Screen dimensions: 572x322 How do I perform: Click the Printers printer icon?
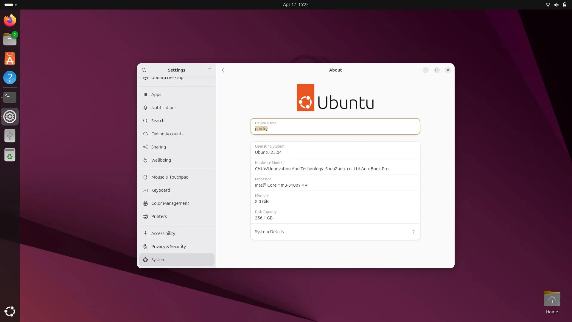pyautogui.click(x=145, y=216)
